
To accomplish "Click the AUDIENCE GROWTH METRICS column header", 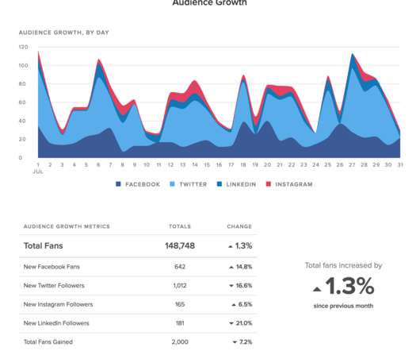I will [x=67, y=226].
